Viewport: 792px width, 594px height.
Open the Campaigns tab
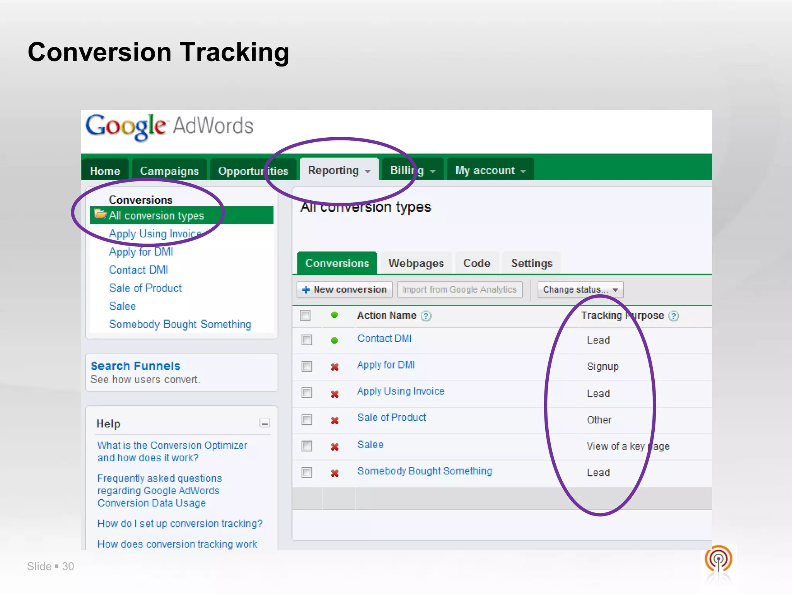[x=169, y=171]
